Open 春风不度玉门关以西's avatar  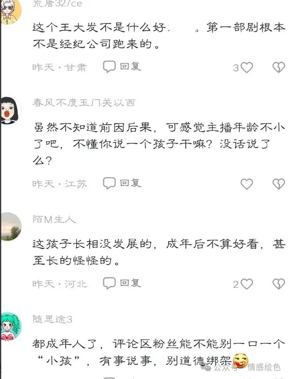click(x=10, y=110)
